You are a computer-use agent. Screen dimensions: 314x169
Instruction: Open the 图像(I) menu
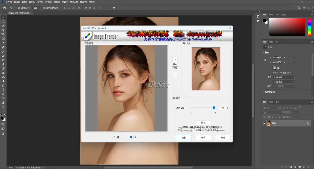pyautogui.click(x=24, y=2)
